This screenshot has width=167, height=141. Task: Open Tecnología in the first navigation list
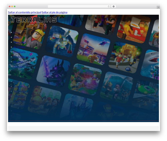click(20, 42)
